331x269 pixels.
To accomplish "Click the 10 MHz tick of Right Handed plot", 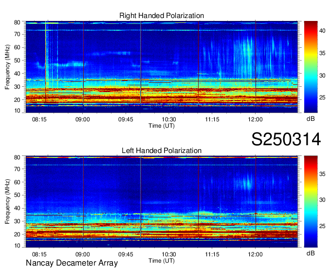I will coord(17,111).
